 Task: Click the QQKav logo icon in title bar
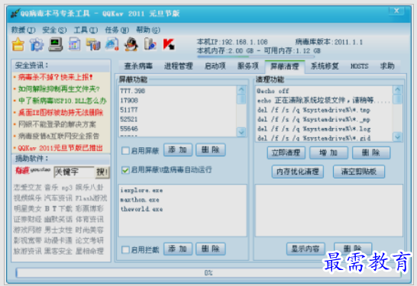(15, 13)
